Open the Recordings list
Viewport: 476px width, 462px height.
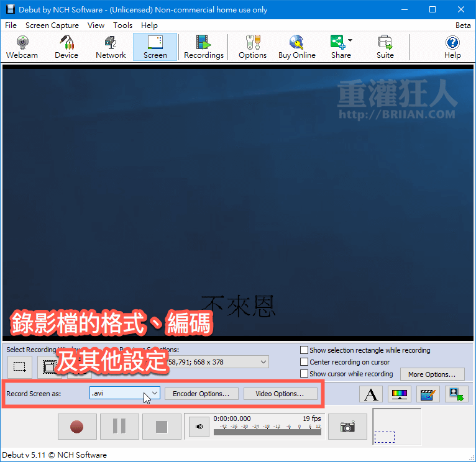(203, 47)
